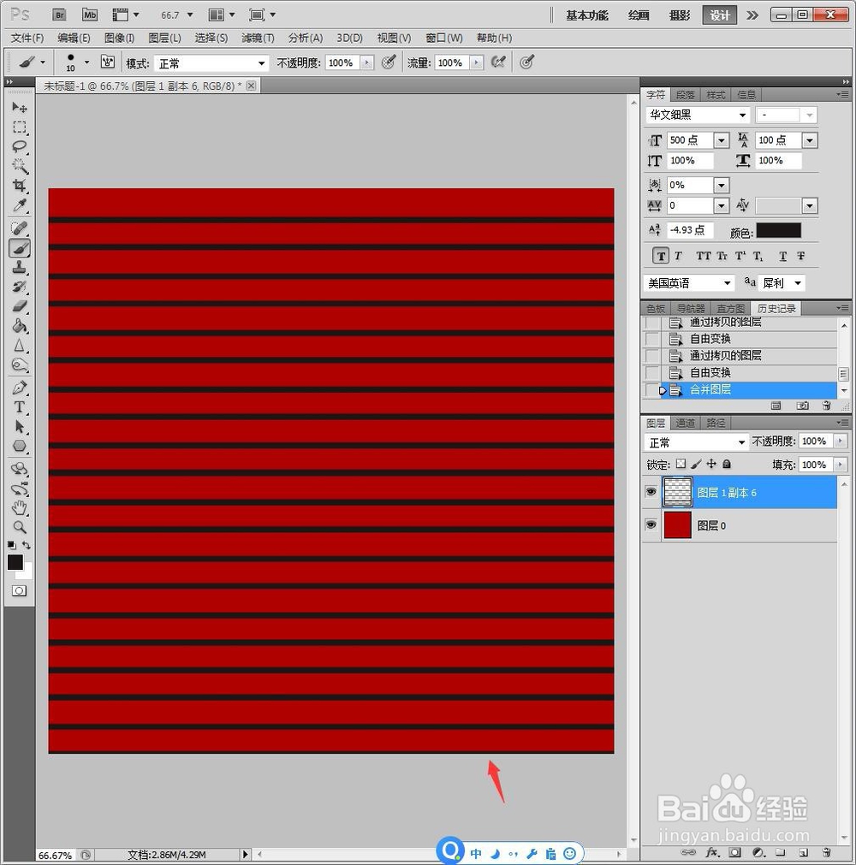Viewport: 856px width, 865px height.
Task: Toggle lock layer position
Action: point(711,464)
